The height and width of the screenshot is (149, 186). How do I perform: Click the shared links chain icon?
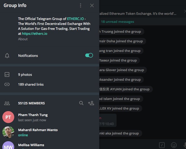7,84
